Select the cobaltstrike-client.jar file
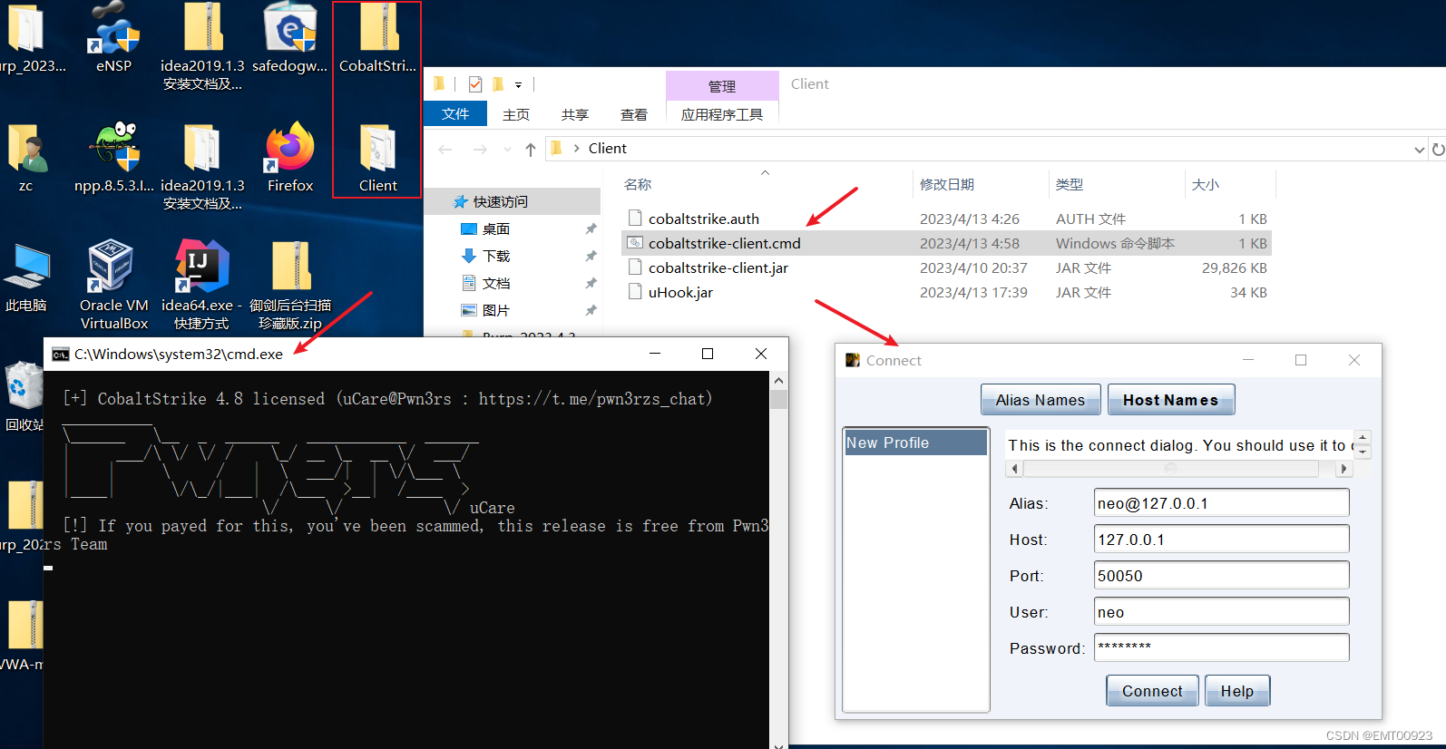The width and height of the screenshot is (1446, 749). click(x=946, y=267)
